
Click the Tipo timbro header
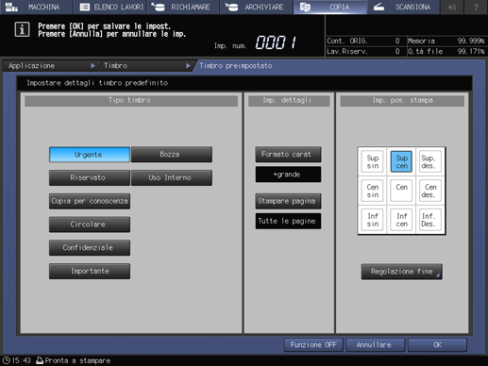coord(131,101)
